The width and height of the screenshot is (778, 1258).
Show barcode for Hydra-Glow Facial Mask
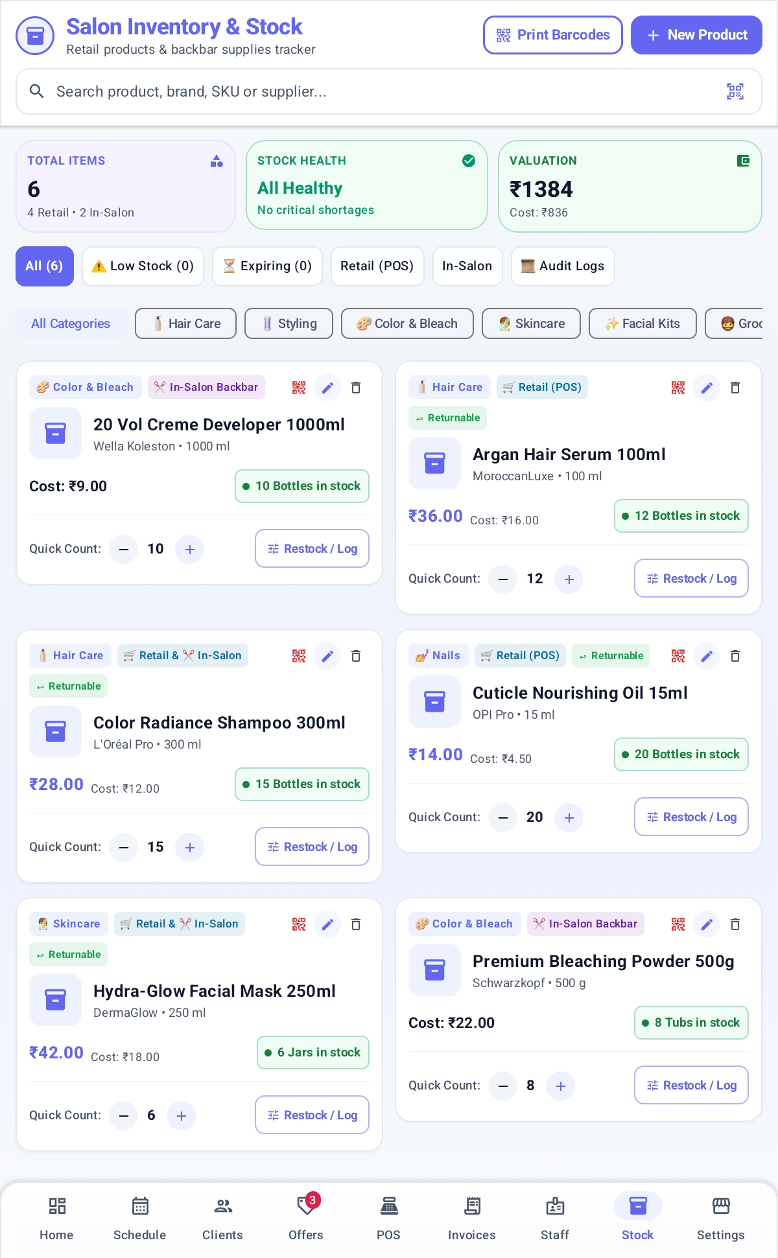(299, 924)
